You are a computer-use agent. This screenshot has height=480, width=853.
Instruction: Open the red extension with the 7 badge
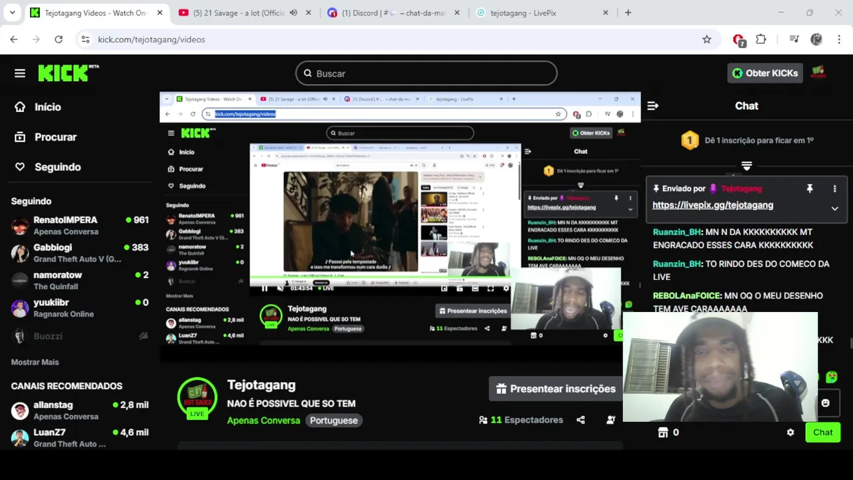click(738, 40)
